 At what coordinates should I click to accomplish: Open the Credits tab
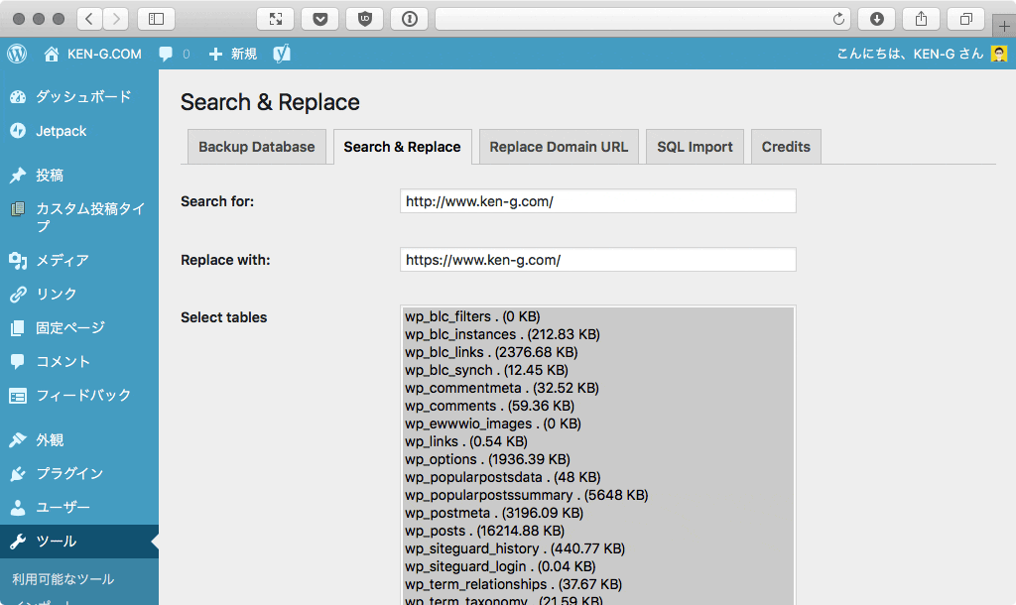tap(786, 146)
